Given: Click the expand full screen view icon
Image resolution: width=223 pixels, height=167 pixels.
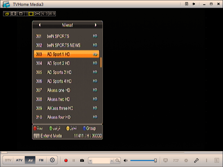Looking at the screenshot, I should 14,14.
